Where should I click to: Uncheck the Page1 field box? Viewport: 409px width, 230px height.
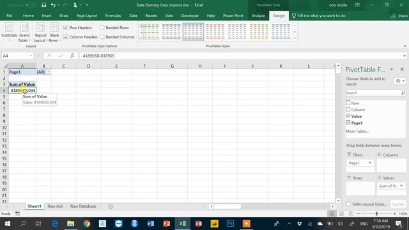coord(348,122)
